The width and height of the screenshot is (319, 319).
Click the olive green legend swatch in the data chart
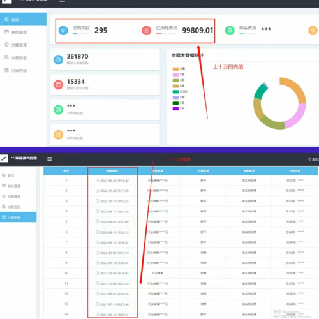tap(175, 80)
